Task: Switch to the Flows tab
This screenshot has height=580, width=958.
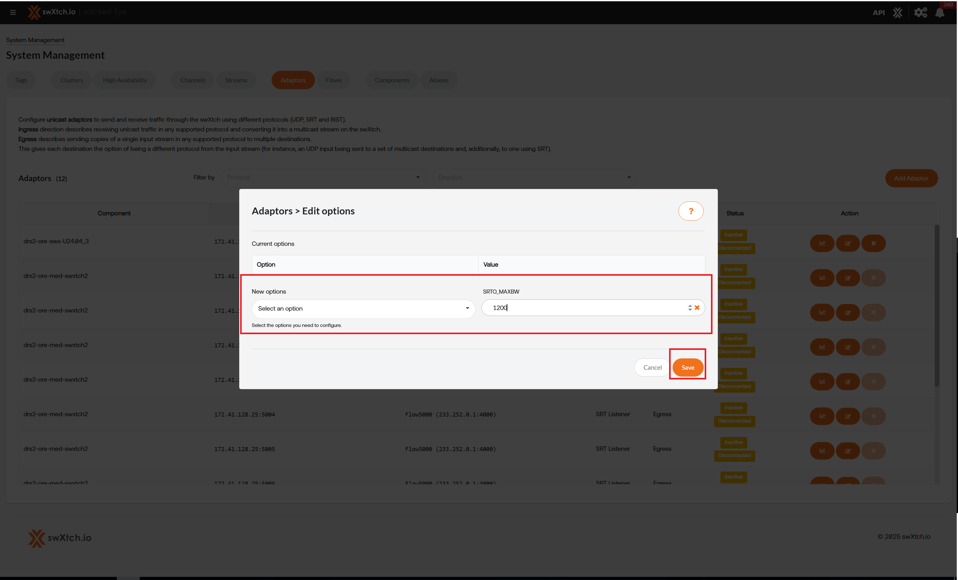Action: coord(333,80)
